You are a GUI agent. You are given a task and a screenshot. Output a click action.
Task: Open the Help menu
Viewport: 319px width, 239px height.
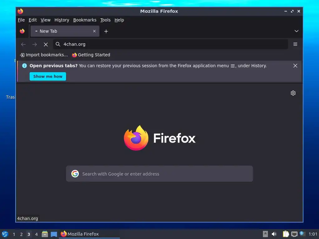tap(119, 20)
